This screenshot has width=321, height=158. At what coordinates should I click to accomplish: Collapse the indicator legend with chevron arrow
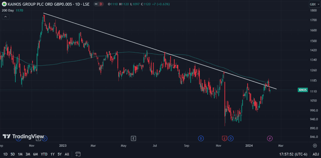(6, 17)
